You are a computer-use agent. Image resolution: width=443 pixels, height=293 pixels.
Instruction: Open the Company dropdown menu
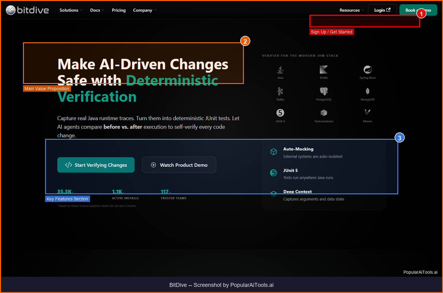[144, 10]
